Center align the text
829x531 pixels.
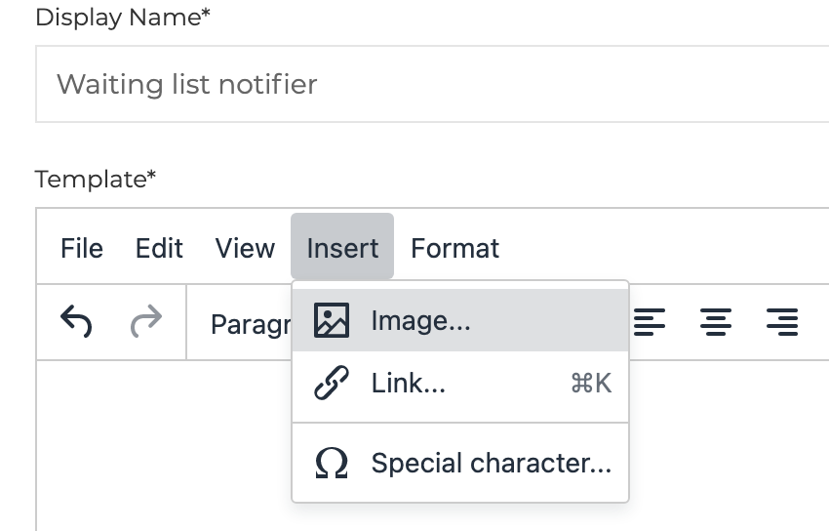(717, 321)
